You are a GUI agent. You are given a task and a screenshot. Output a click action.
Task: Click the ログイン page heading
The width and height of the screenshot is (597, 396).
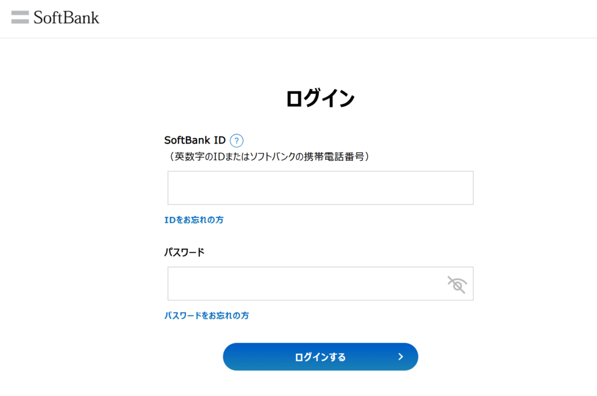point(320,99)
